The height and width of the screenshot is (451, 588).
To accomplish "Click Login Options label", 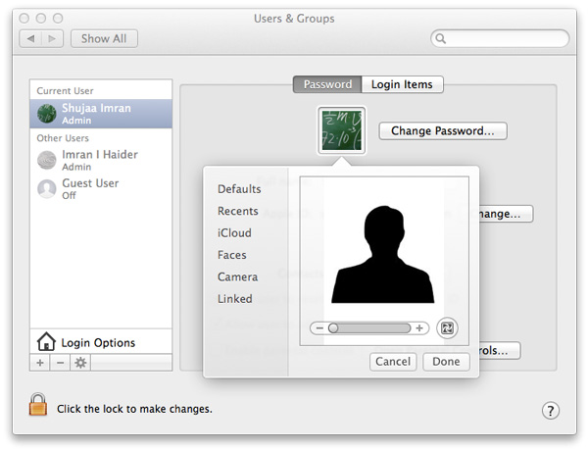I will tap(98, 342).
